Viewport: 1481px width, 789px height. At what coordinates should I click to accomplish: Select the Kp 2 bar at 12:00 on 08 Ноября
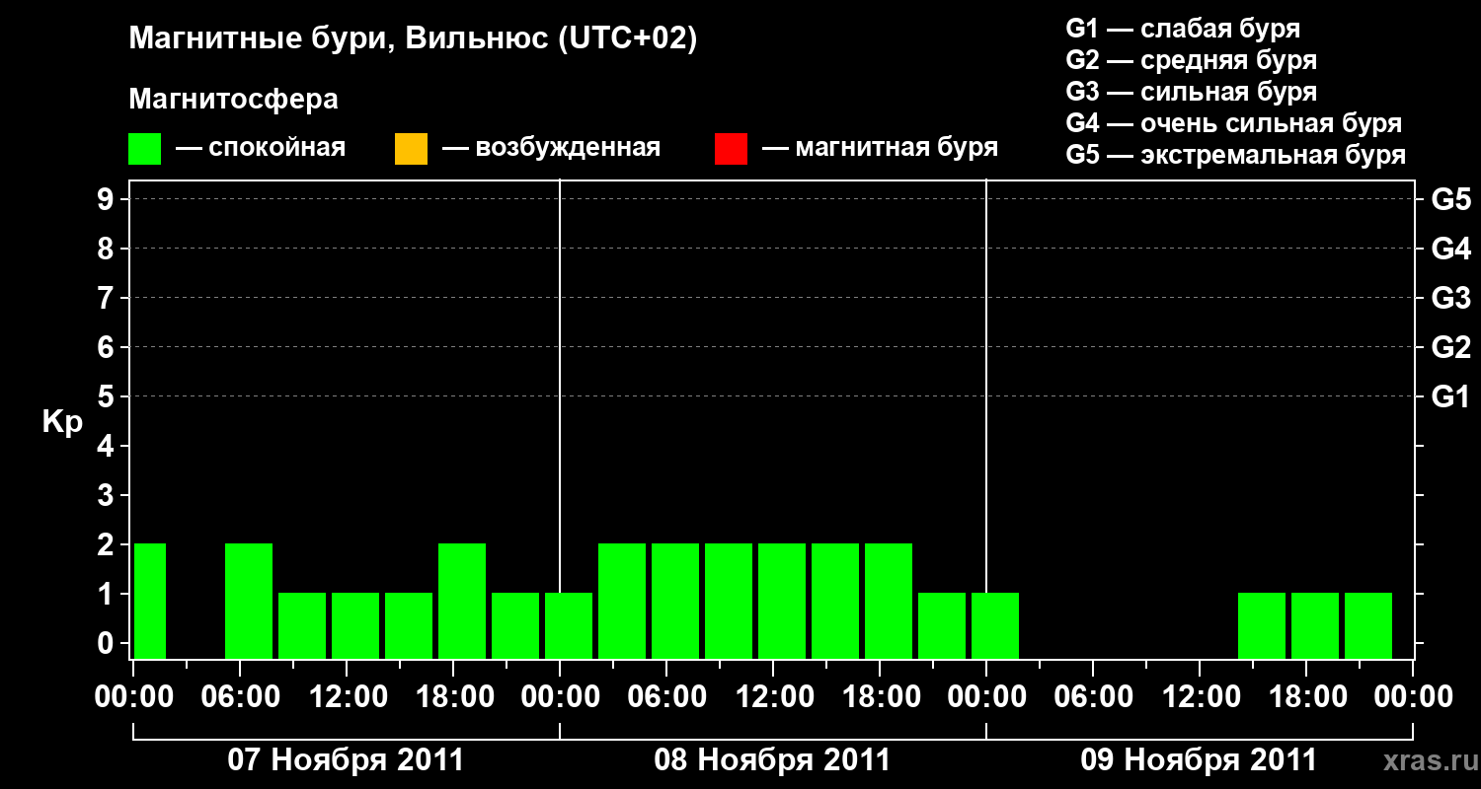pyautogui.click(x=782, y=602)
